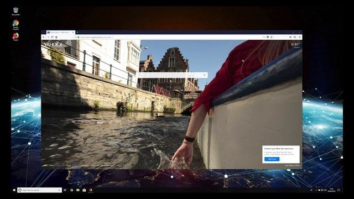Open the Recycle Bin desktop icon
Screen dimensions: 354x199
click(x=15, y=11)
